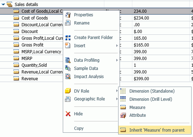Click the Sample Data icon

pos(68,68)
